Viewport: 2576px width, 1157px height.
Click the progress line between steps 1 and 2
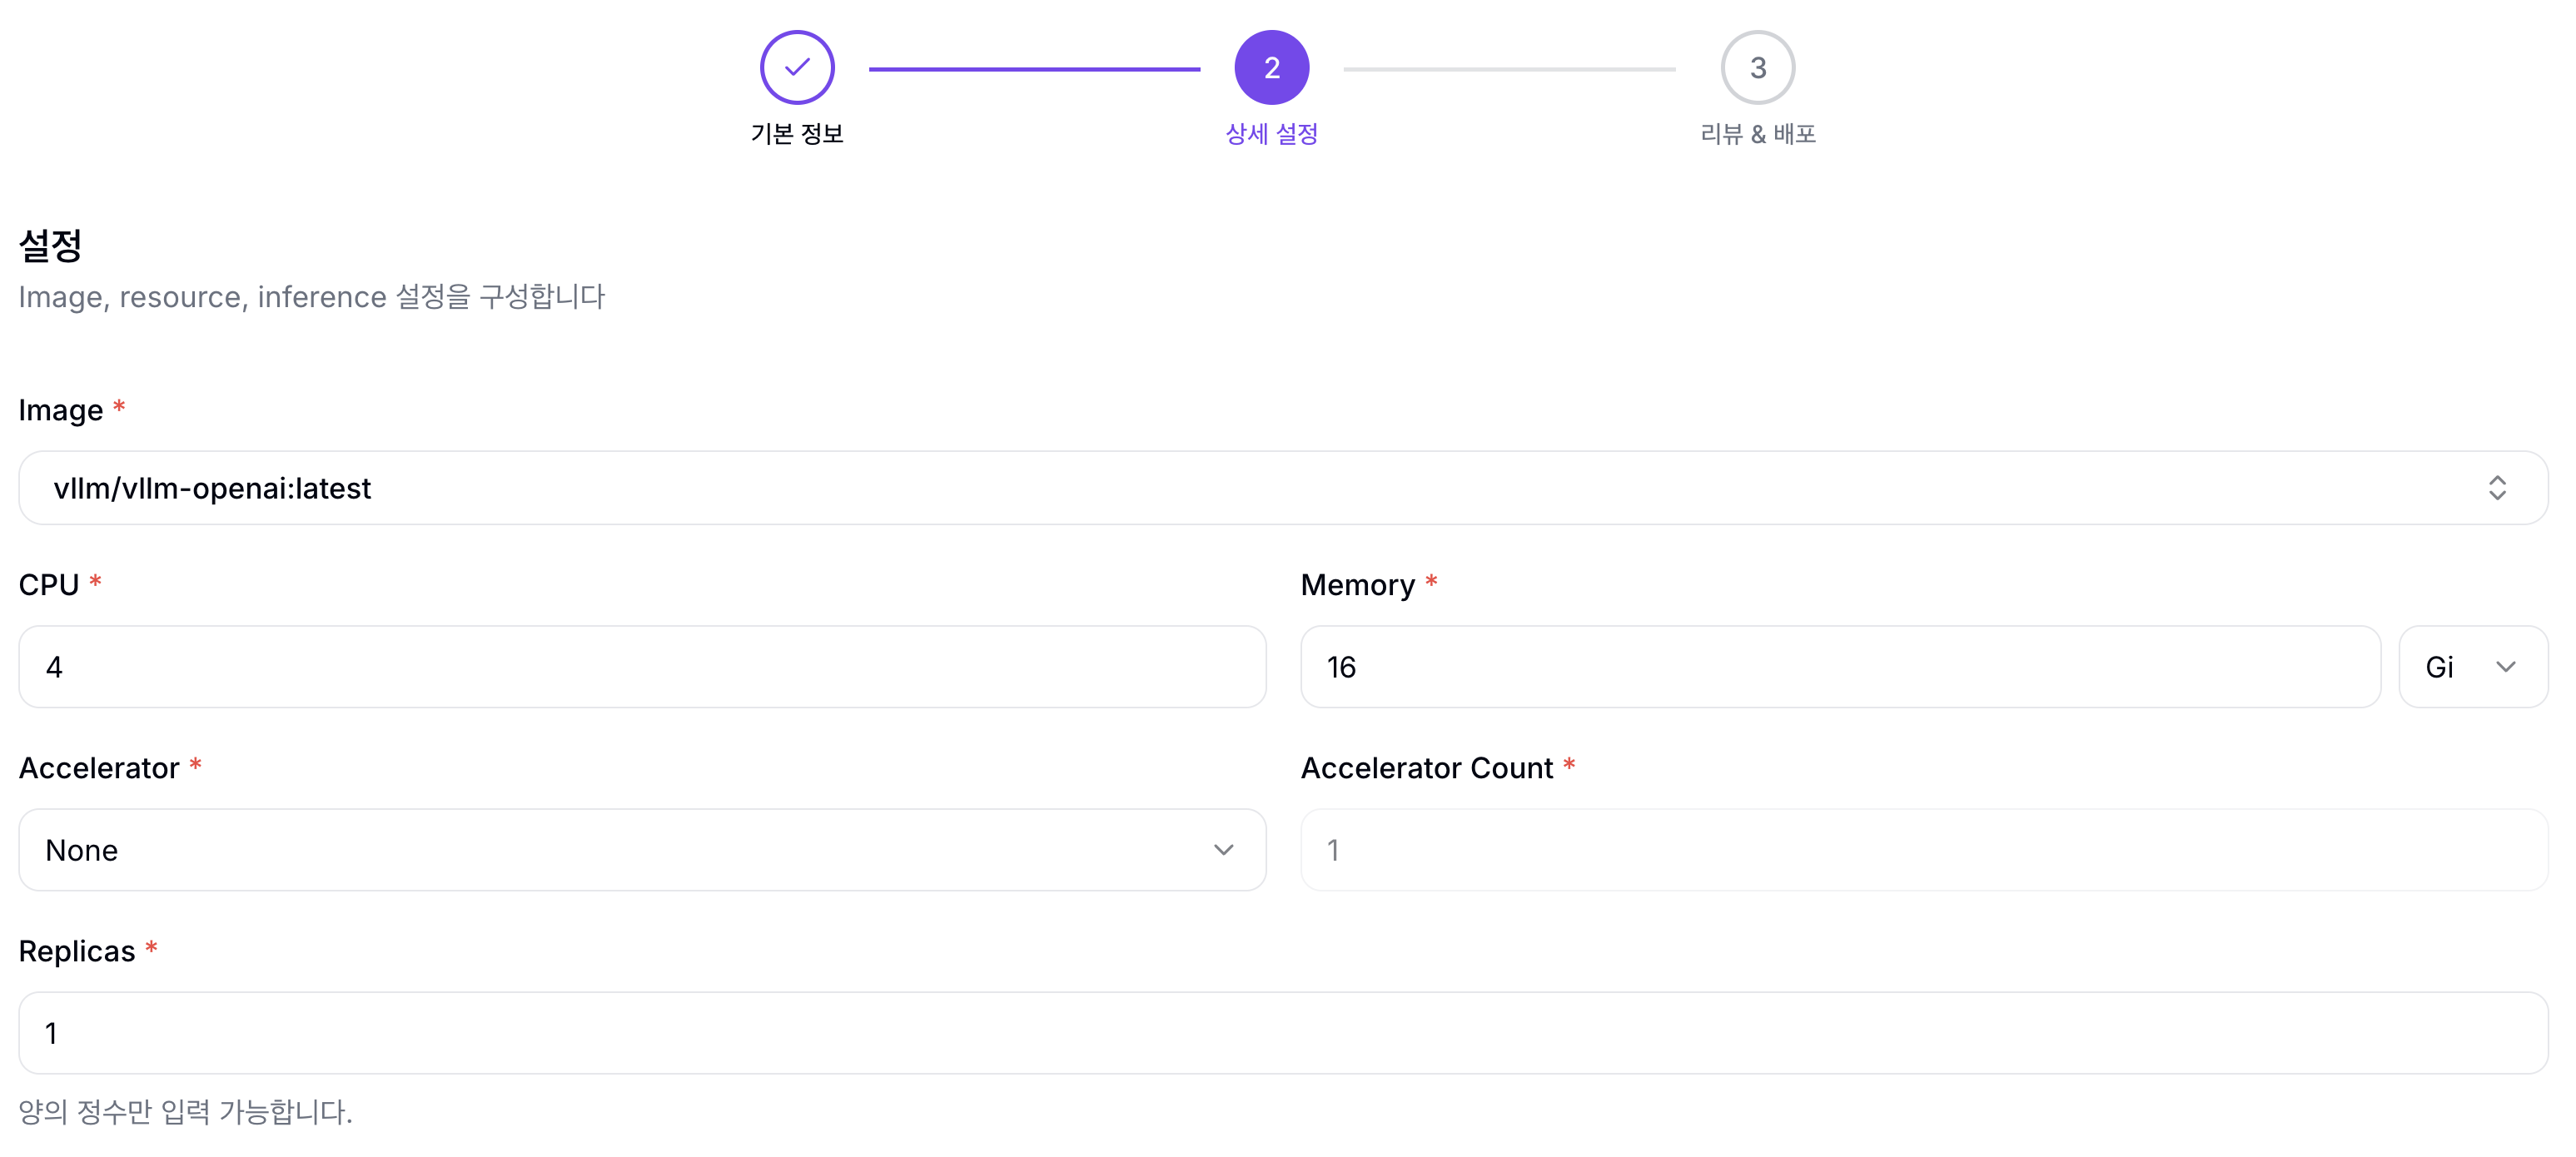click(x=1034, y=69)
